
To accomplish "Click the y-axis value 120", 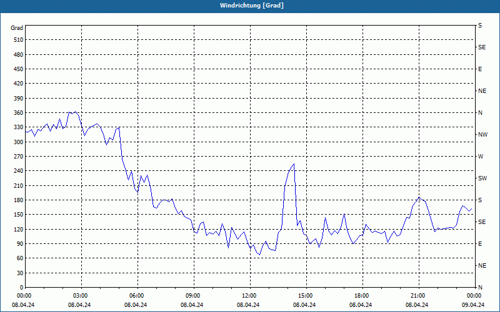I will [x=19, y=229].
